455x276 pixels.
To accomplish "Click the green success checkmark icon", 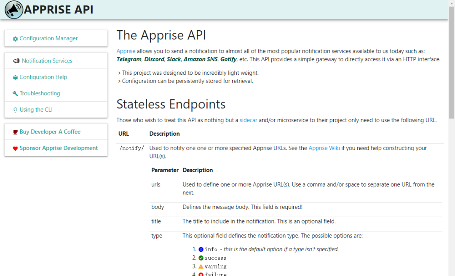I will point(201,258).
